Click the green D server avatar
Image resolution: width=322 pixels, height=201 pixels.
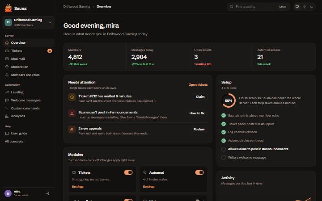8,22
